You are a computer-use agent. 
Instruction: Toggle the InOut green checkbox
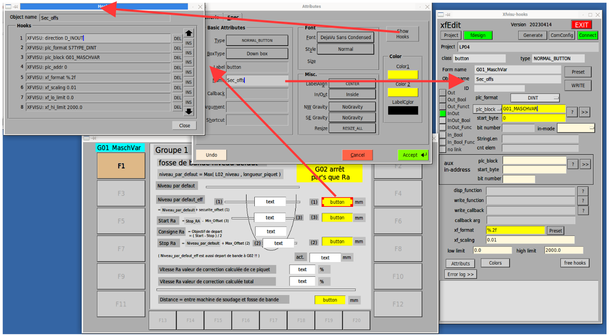coord(443,113)
